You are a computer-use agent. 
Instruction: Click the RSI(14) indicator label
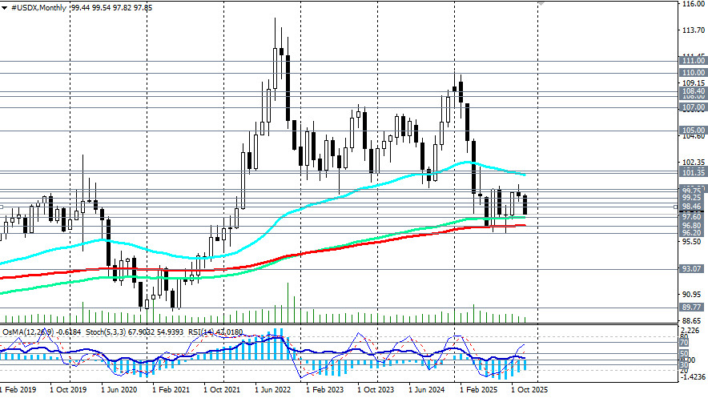(x=200, y=332)
